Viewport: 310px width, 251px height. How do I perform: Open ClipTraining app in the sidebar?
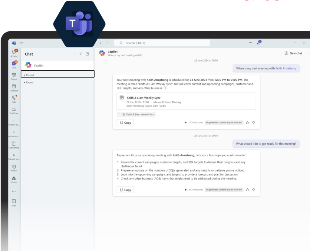(x=14, y=145)
